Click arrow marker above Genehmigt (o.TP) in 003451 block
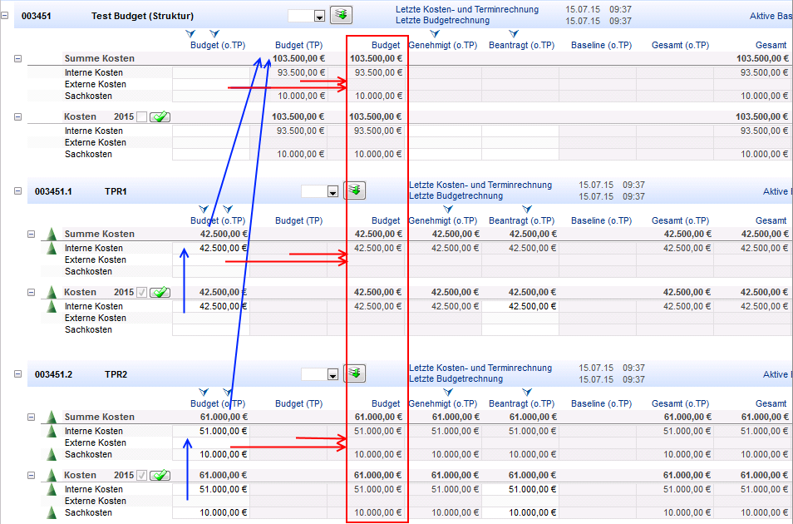The image size is (793, 524). pyautogui.click(x=435, y=34)
